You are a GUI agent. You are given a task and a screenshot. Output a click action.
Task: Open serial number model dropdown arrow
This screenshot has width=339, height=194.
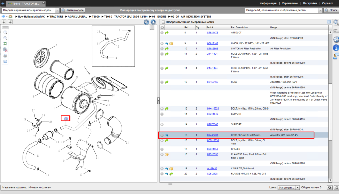pos(57,10)
